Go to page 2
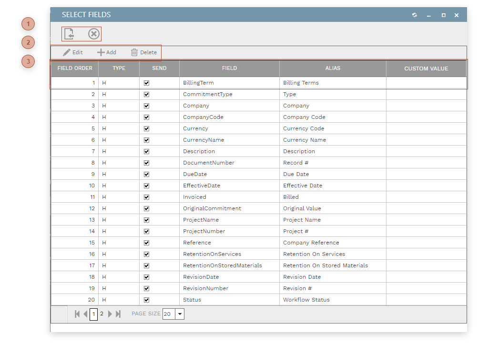 (101, 314)
